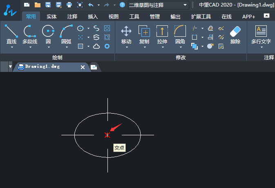Switch to the 管理 ribbon tab
Screen dimensions: 275x188
point(155,16)
